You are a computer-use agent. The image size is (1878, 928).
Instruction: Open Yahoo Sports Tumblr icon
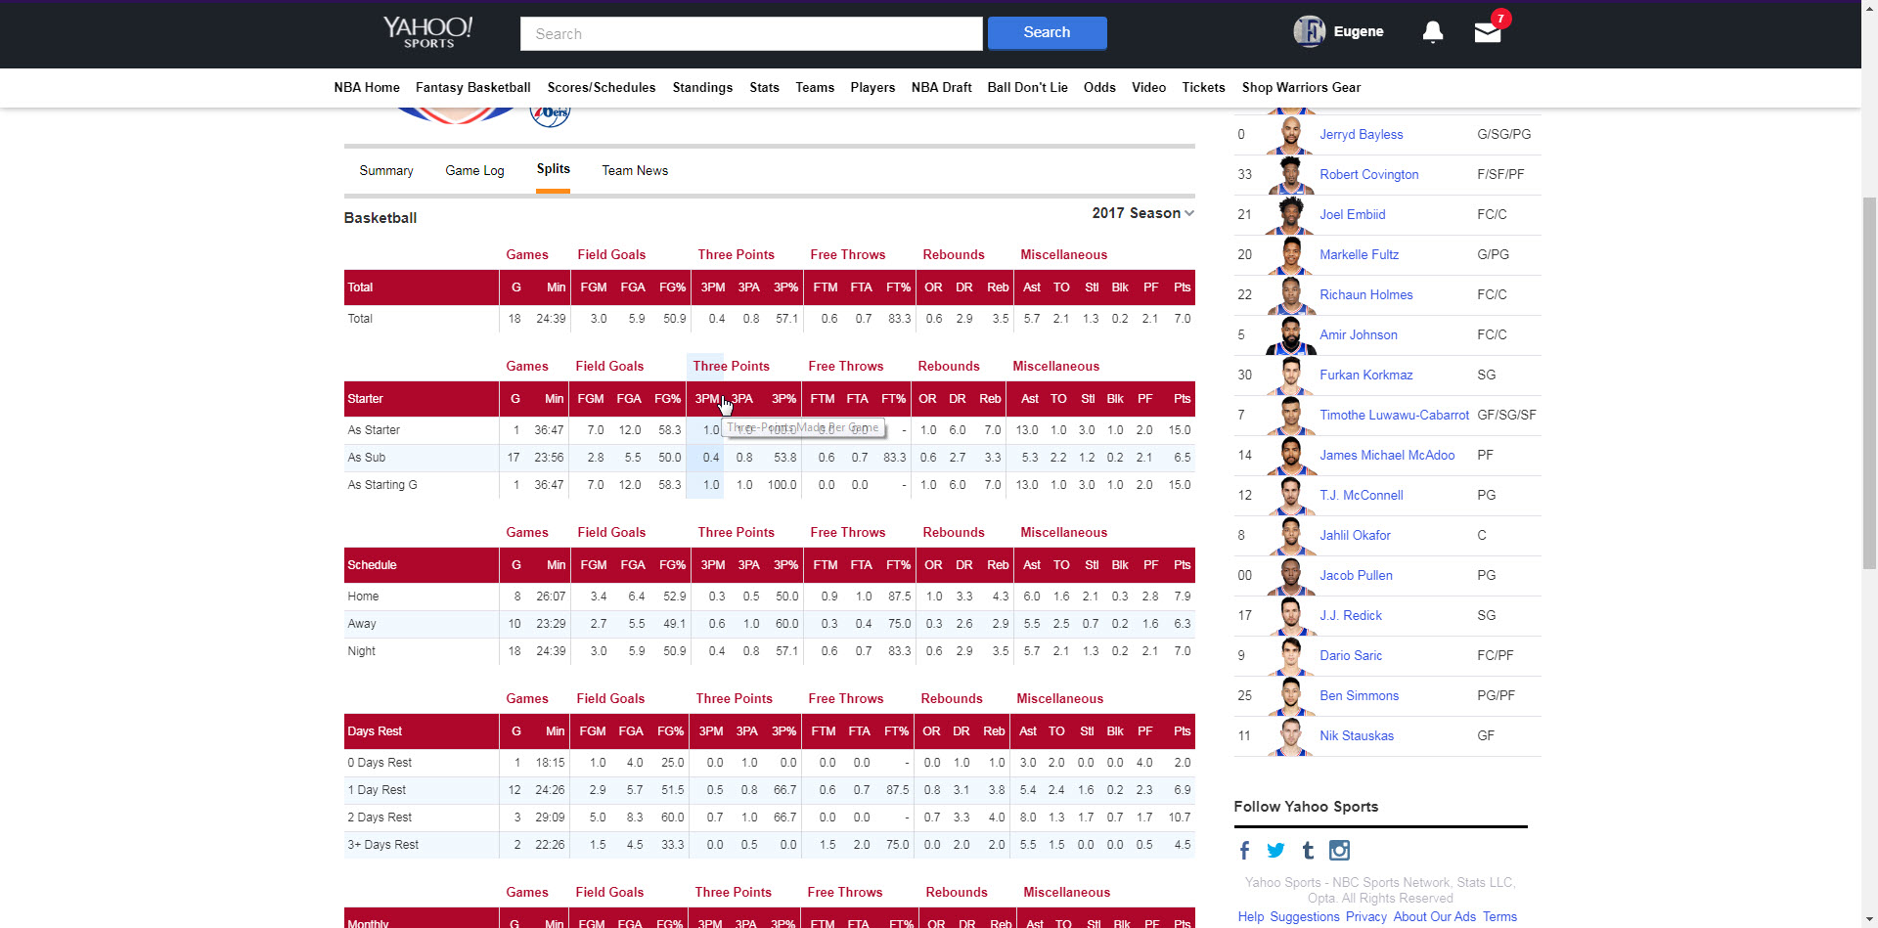tap(1308, 851)
